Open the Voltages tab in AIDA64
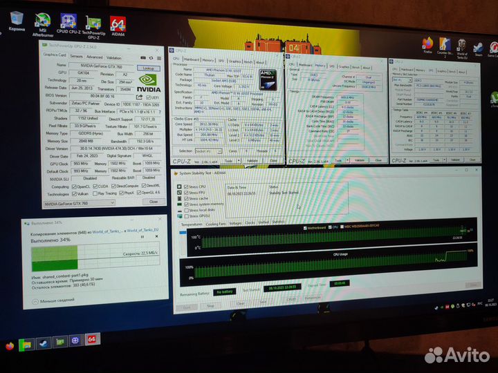Viewport: 498px width, 373px height. pyautogui.click(x=235, y=223)
